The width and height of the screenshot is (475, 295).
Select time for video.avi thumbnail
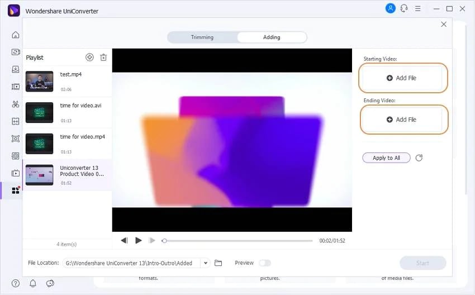[x=39, y=113]
